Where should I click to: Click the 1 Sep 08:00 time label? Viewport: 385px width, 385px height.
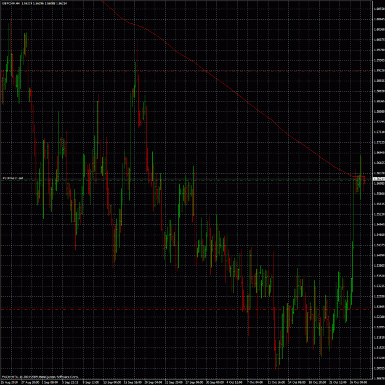pyautogui.click(x=50, y=383)
